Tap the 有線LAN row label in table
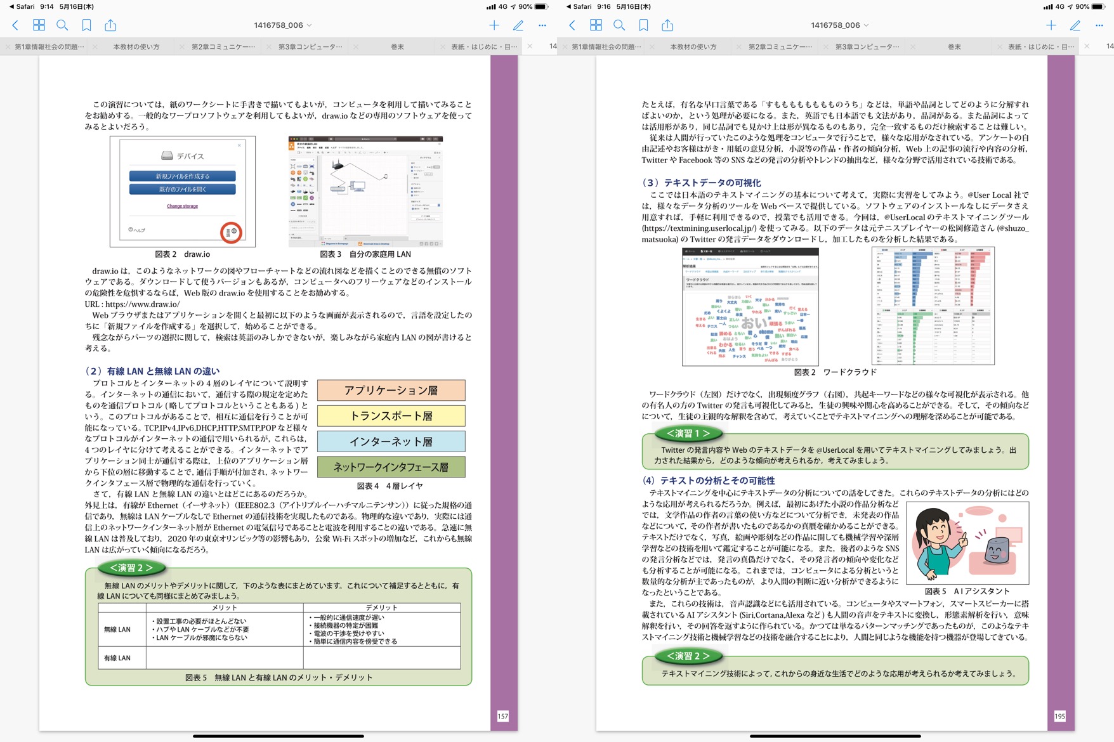Viewport: 1114px width, 742px height. click(x=117, y=658)
